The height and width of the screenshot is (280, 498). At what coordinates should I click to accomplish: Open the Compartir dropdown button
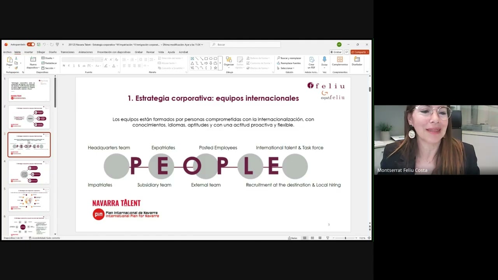coord(359,52)
